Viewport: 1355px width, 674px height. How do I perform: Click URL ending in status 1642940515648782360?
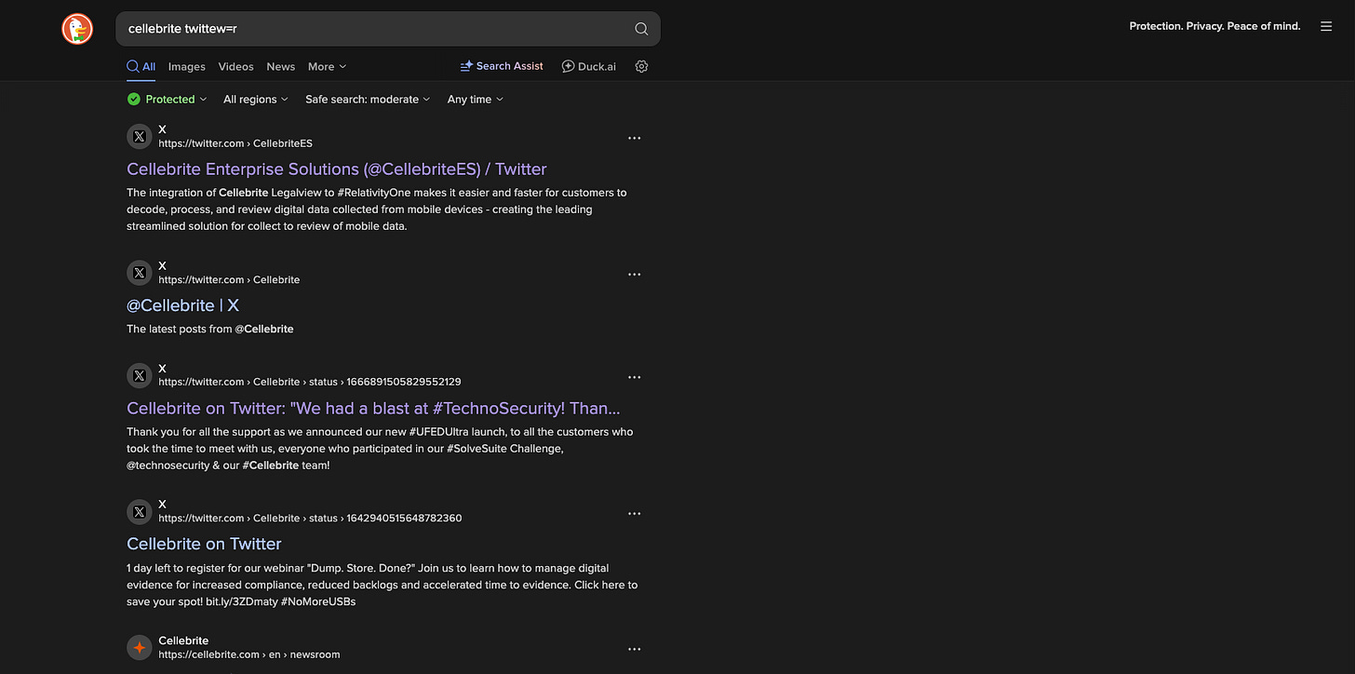point(310,518)
